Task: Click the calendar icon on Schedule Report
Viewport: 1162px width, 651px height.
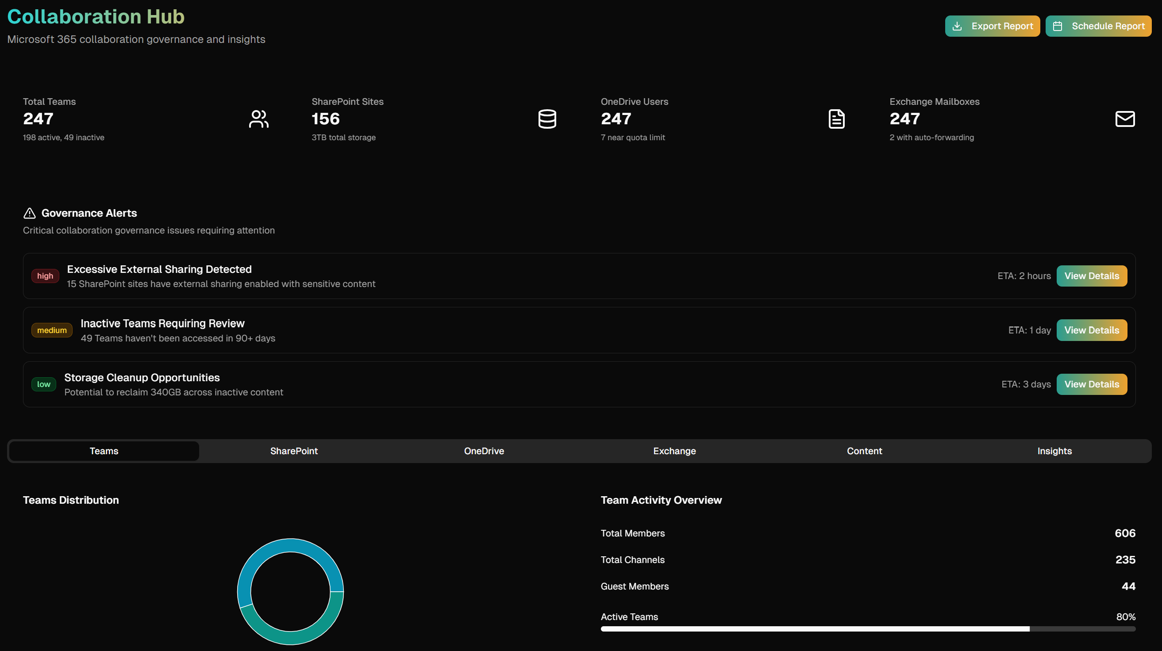Action: (1058, 26)
